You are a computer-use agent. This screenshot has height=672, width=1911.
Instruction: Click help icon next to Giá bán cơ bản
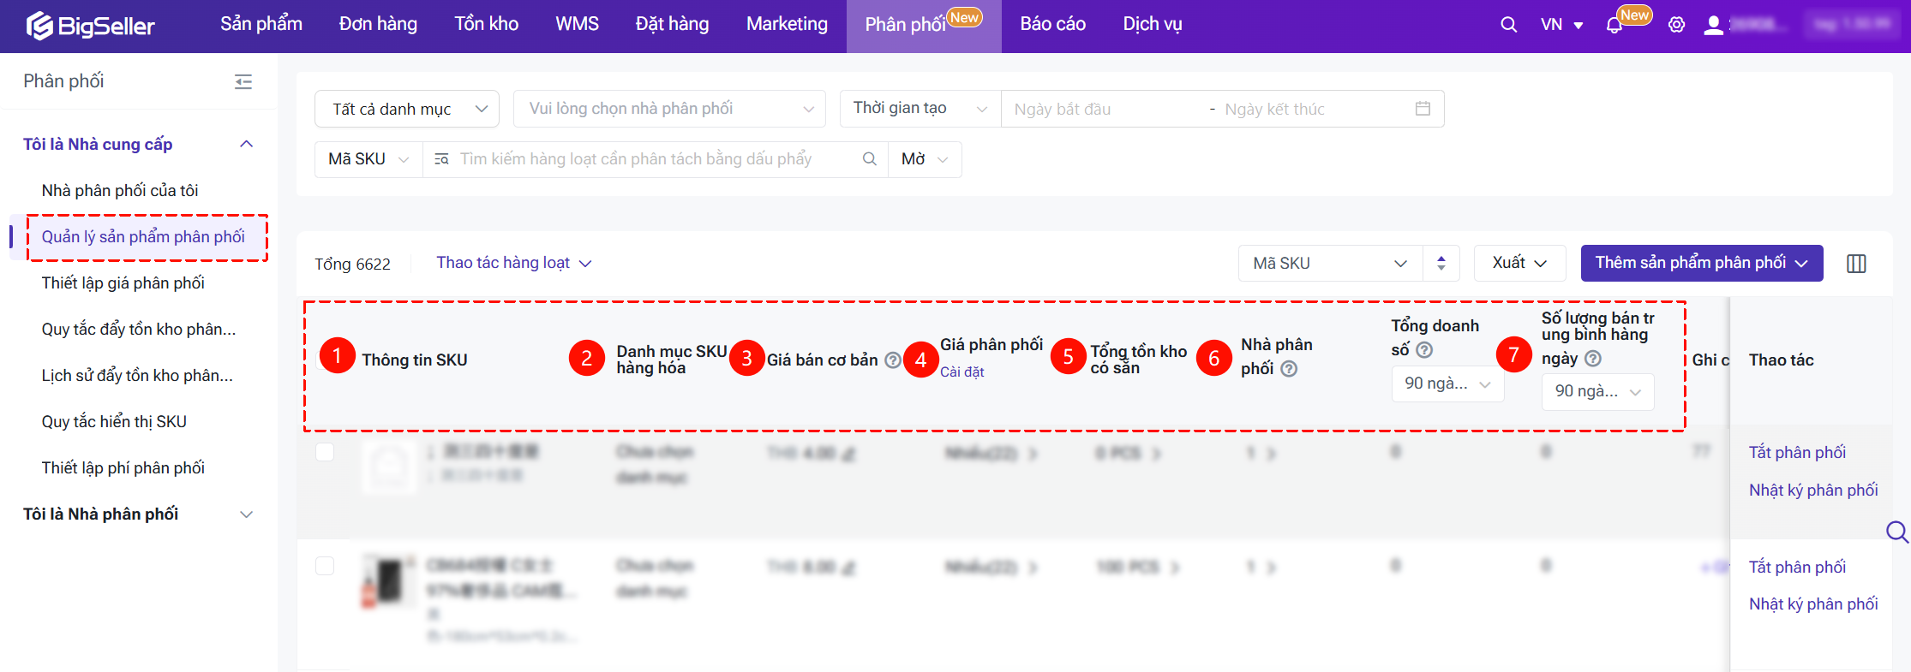tap(892, 360)
